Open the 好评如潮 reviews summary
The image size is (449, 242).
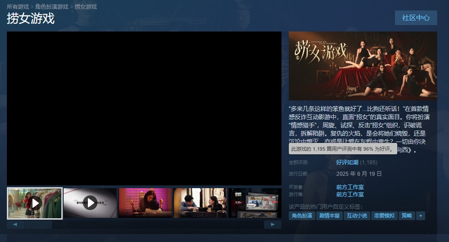point(348,162)
